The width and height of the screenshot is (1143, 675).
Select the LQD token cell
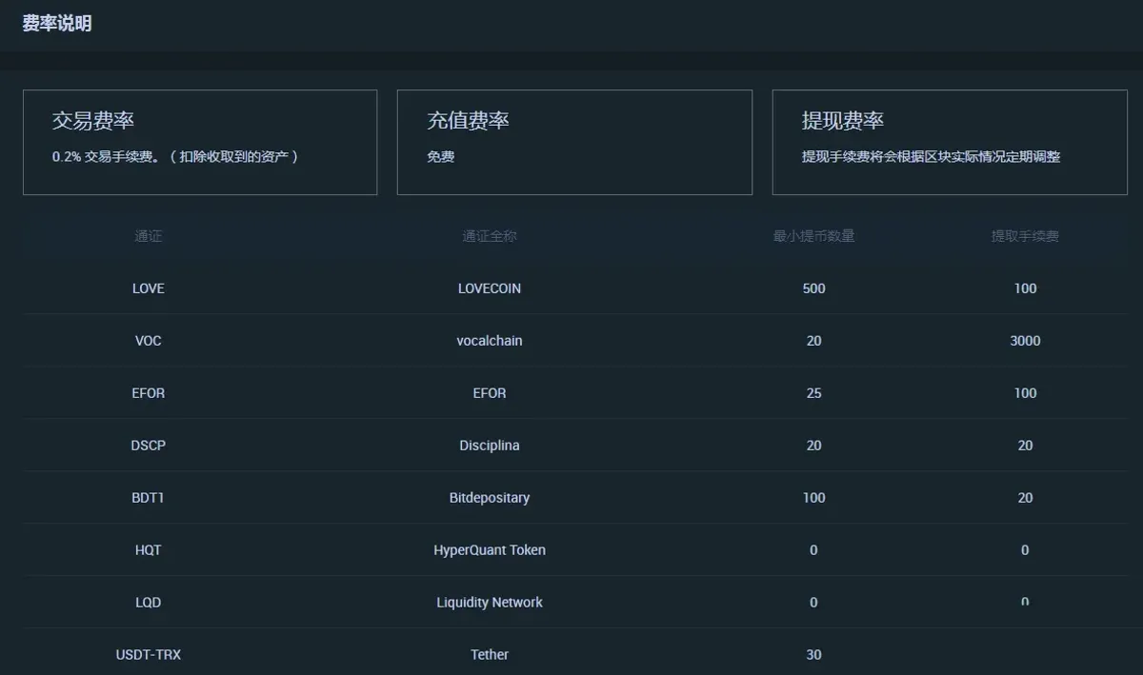click(149, 603)
